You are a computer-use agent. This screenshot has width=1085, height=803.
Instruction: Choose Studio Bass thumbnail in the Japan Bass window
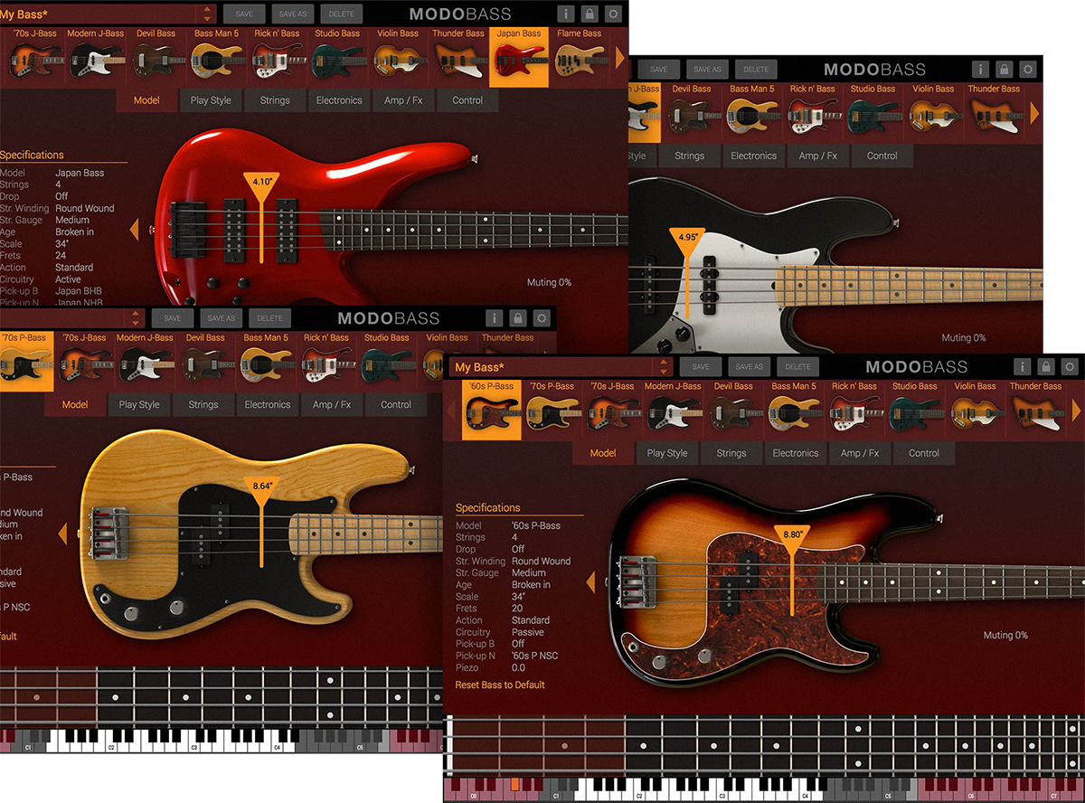(337, 57)
